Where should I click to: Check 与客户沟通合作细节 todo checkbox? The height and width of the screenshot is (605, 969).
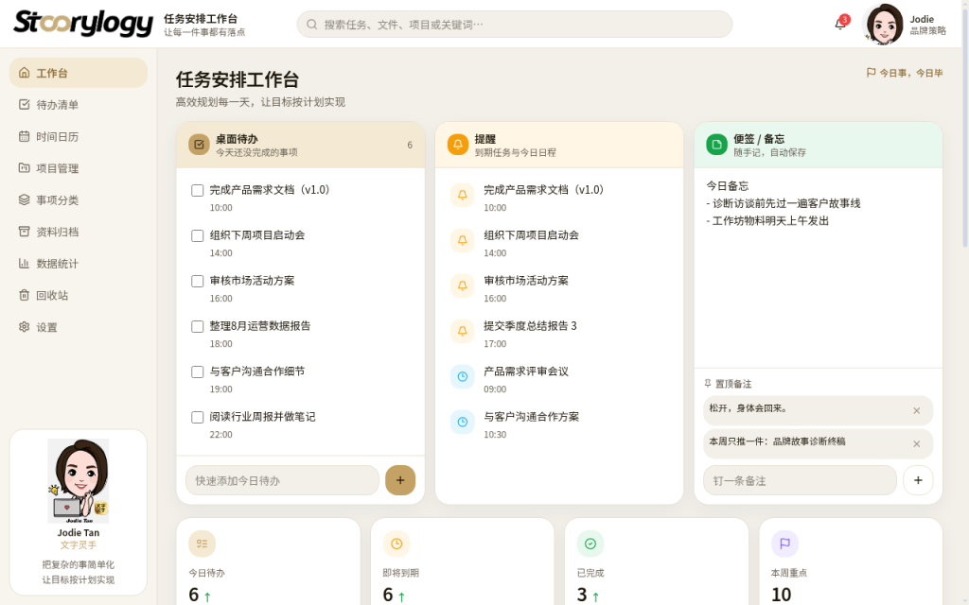(x=197, y=372)
